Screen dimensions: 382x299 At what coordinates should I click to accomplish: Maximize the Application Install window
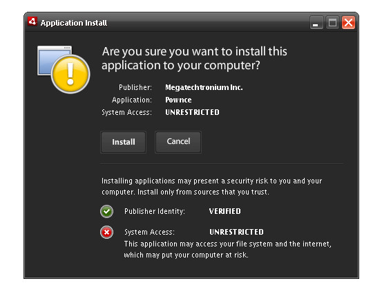(332, 23)
